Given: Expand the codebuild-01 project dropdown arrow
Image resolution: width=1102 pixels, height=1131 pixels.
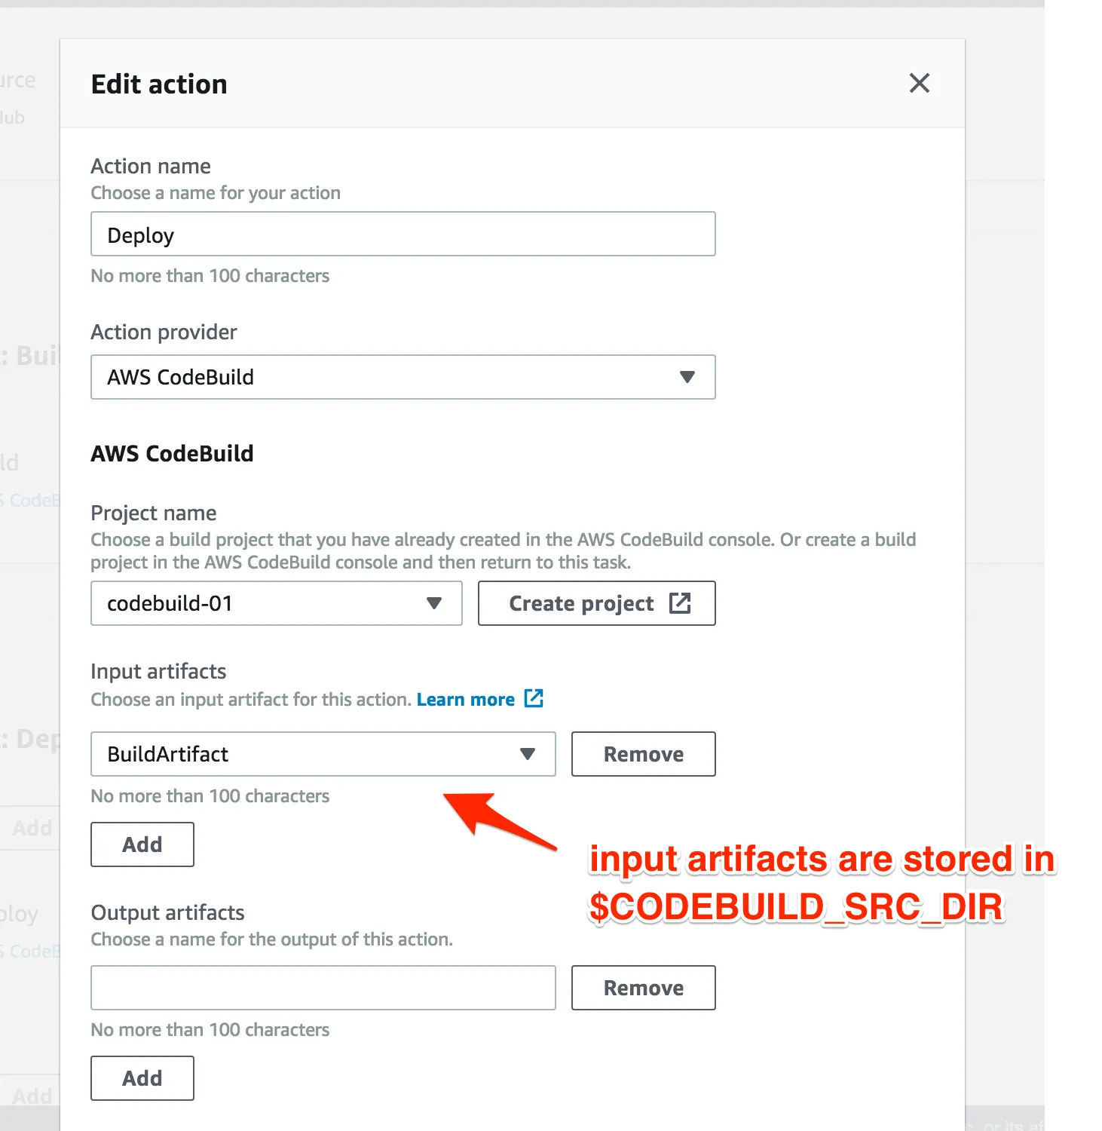Looking at the screenshot, I should (433, 603).
